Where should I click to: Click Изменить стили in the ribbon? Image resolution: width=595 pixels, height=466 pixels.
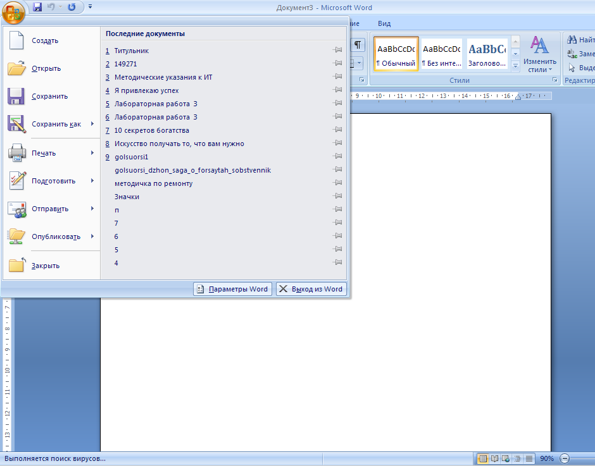coord(539,54)
